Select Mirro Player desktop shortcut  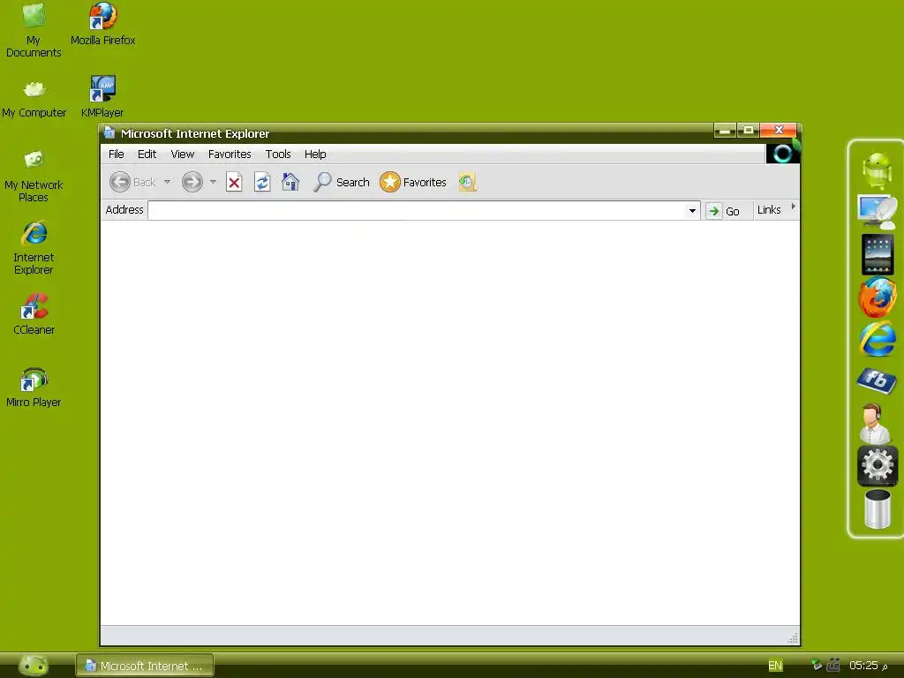(x=34, y=388)
